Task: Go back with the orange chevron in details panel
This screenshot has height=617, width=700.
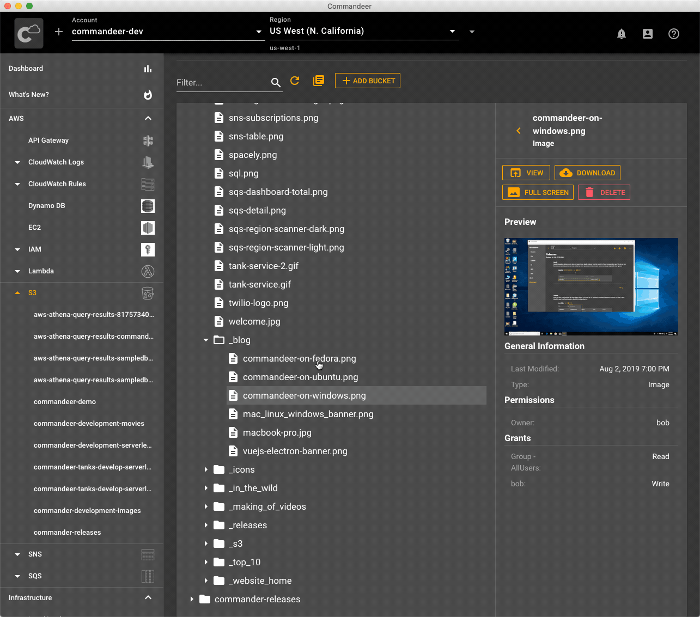Action: 519,131
